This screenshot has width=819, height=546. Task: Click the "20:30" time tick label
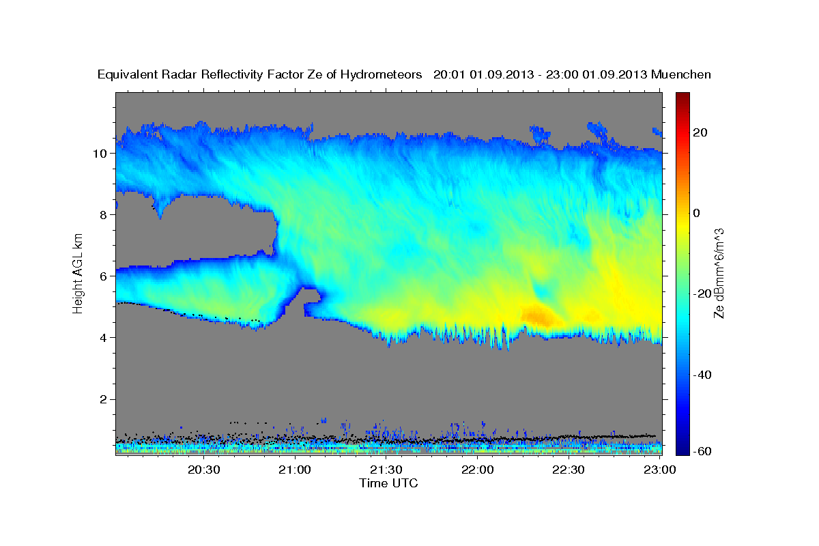tap(204, 470)
